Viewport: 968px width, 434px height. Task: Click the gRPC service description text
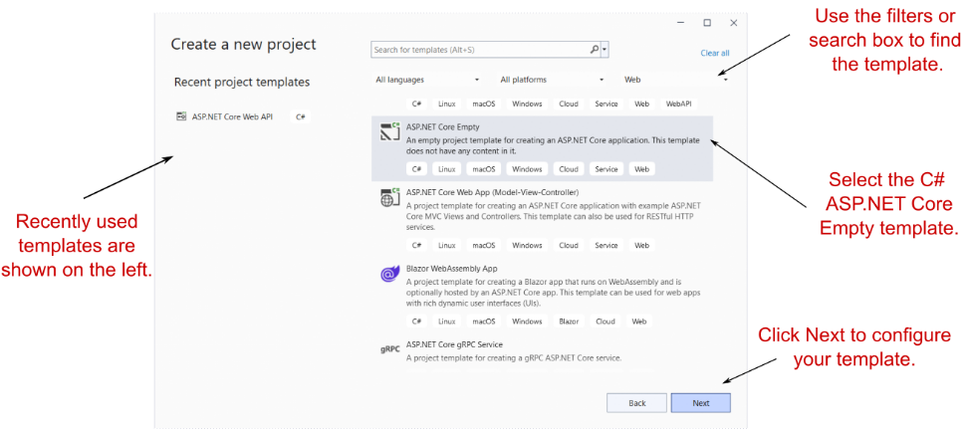[x=514, y=358]
